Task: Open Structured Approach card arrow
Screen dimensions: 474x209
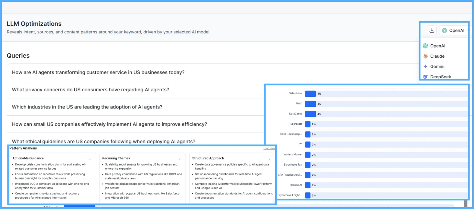Action: coord(269,159)
